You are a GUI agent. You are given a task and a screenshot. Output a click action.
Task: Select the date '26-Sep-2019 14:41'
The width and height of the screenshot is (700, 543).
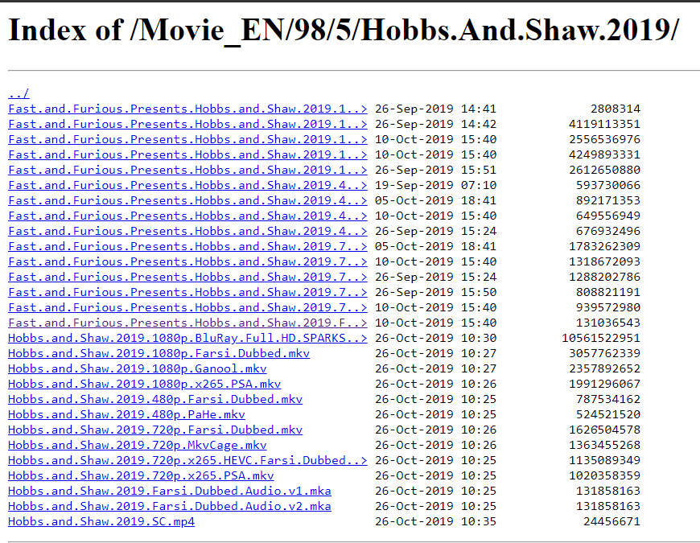[x=436, y=109]
